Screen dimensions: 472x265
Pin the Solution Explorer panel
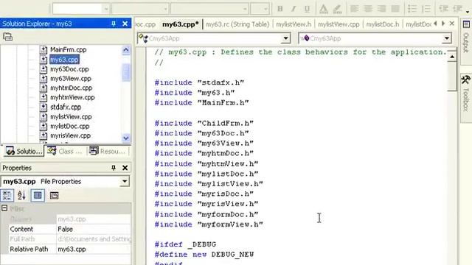[114, 24]
